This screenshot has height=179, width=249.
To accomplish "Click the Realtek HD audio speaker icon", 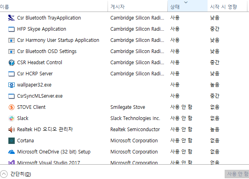I will [x=12, y=130].
